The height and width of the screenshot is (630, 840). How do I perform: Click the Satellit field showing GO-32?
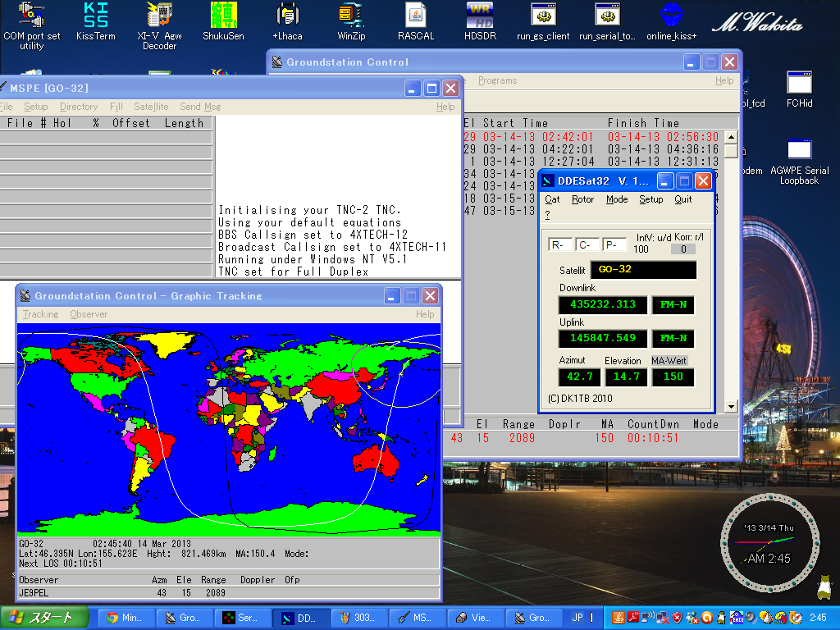coord(643,269)
